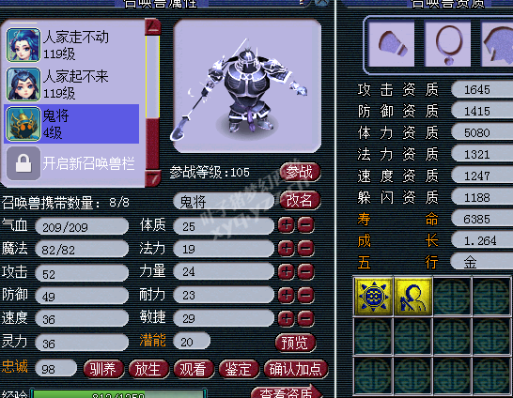Viewport: 513px width, 398px height.
Task: Decrease 敏捷 with the minus button
Action: pyautogui.click(x=306, y=318)
